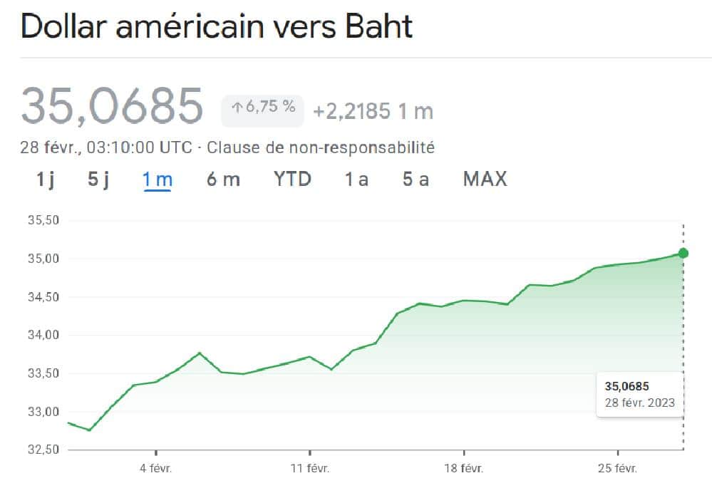Select the YTD time range
This screenshot has height=493, width=712.
(x=293, y=180)
